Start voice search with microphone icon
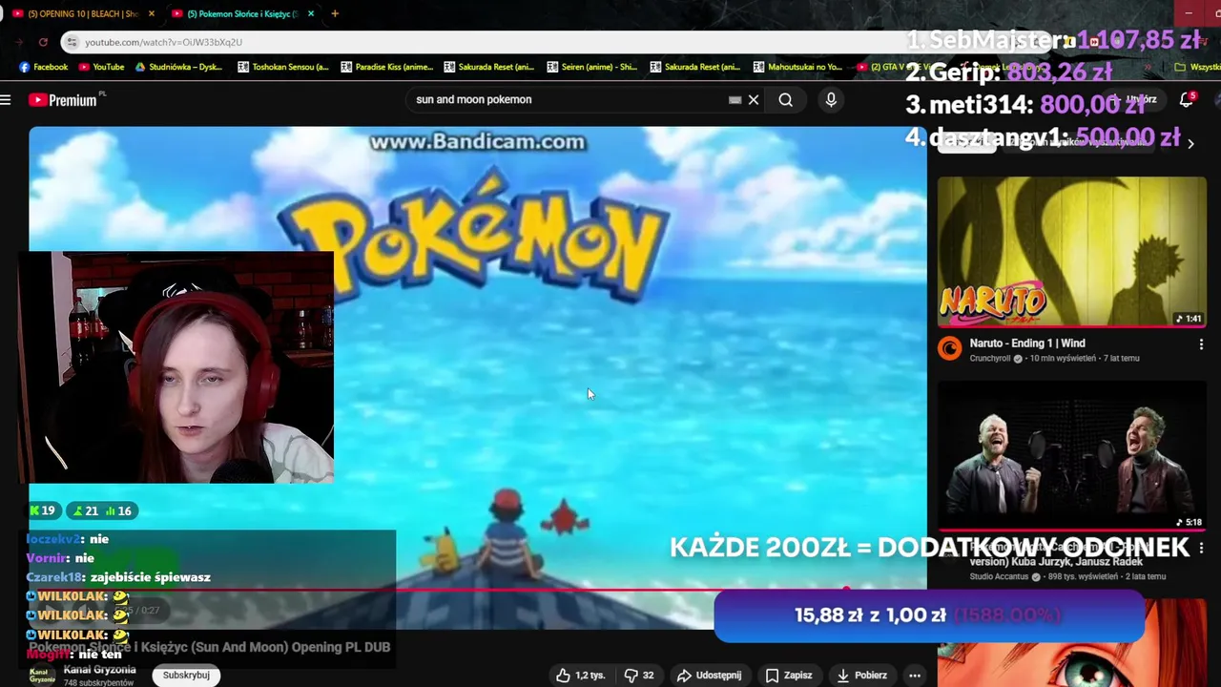The height and width of the screenshot is (687, 1221). click(831, 99)
